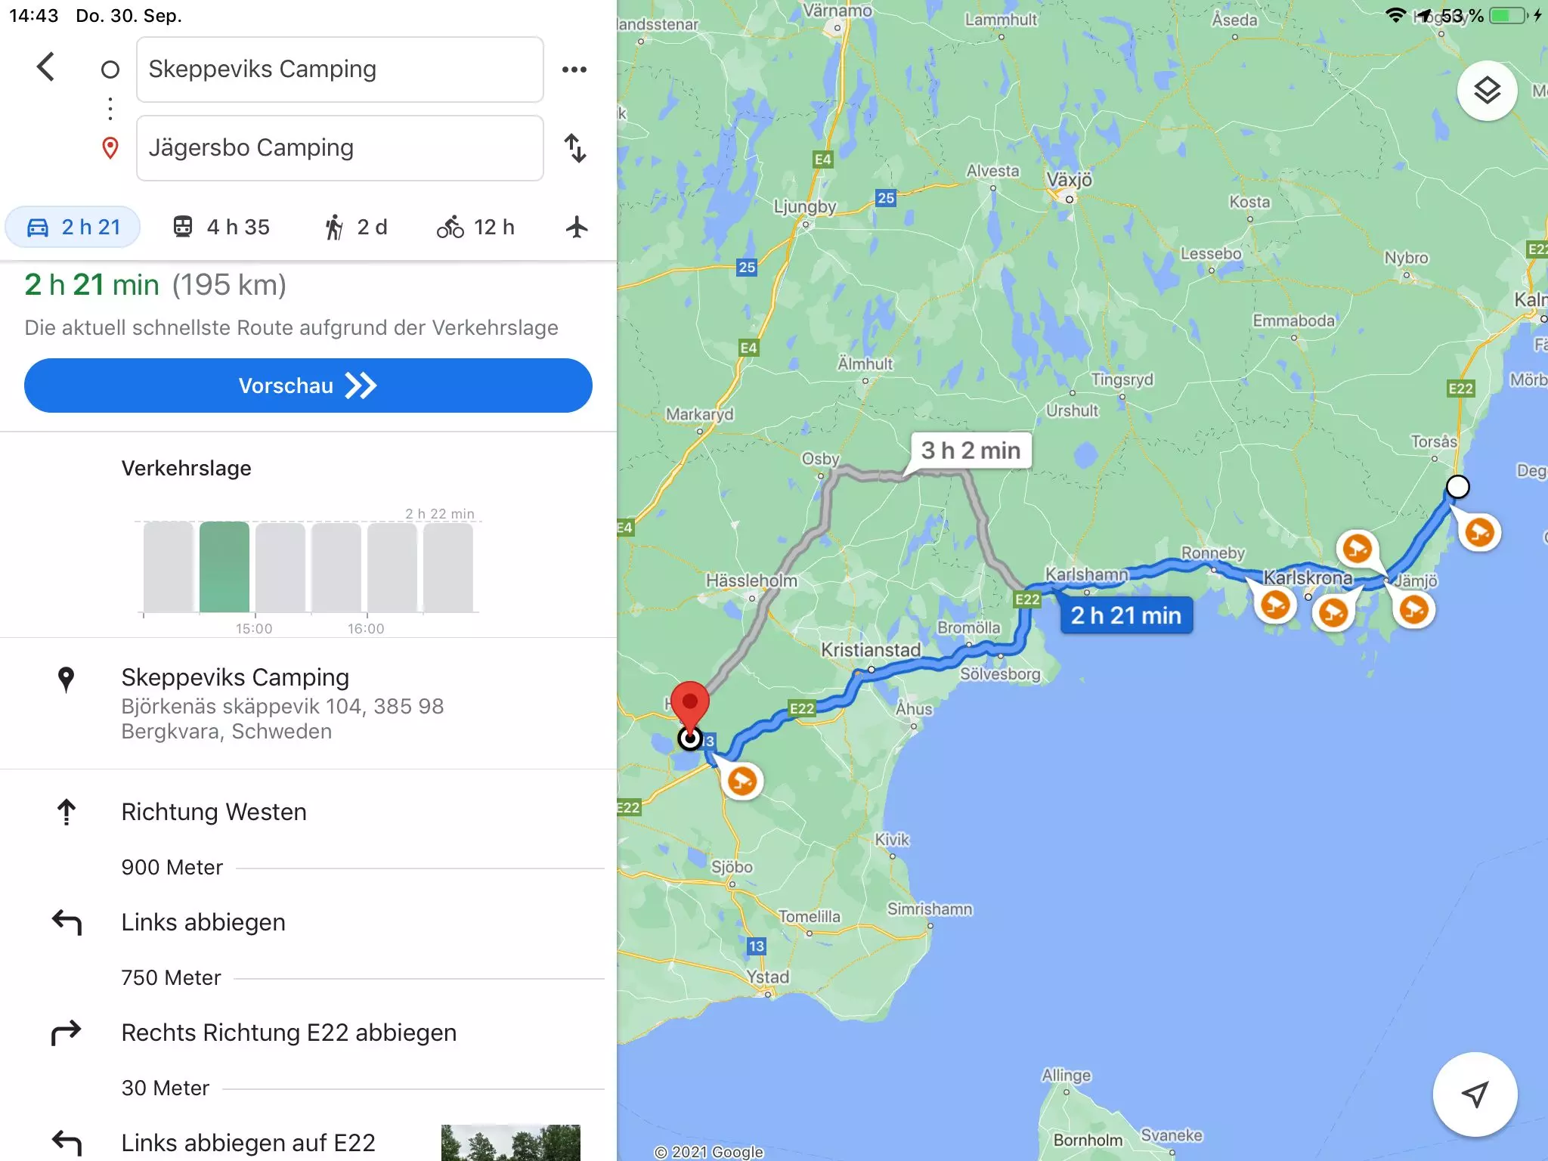
Task: Switch to transit tab 4 h 35
Action: [221, 227]
